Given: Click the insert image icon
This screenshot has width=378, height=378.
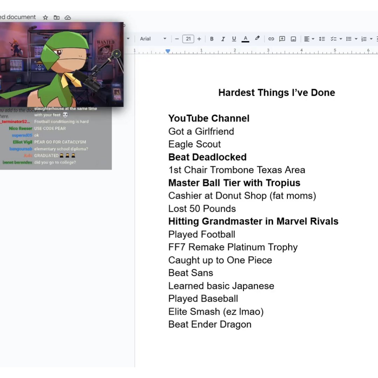Looking at the screenshot, I should pyautogui.click(x=293, y=39).
